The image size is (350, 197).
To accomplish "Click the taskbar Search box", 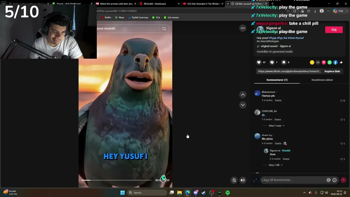I will [x=147, y=193].
